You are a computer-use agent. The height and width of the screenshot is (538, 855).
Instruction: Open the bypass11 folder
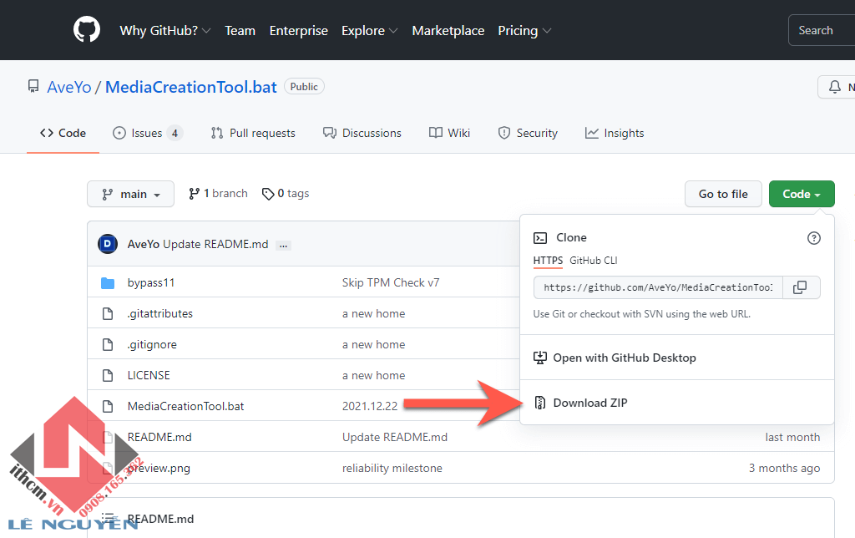point(151,282)
